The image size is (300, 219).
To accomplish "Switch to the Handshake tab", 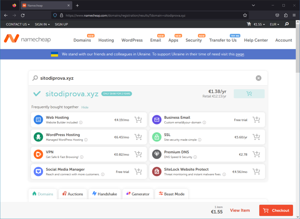I will click(105, 194).
